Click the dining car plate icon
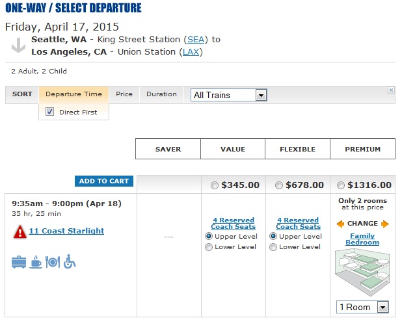This screenshot has width=402, height=331. pos(53,261)
